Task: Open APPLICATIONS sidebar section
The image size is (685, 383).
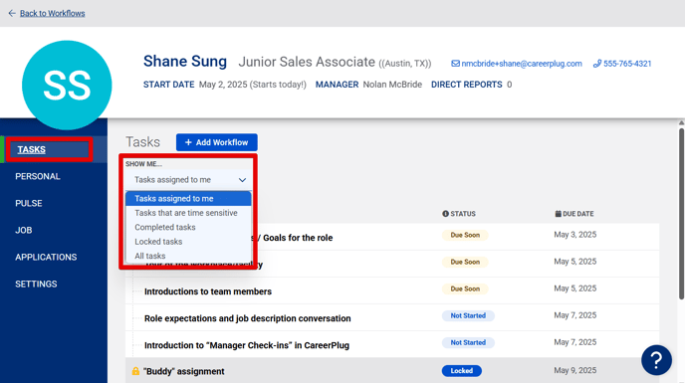Action: pos(46,258)
